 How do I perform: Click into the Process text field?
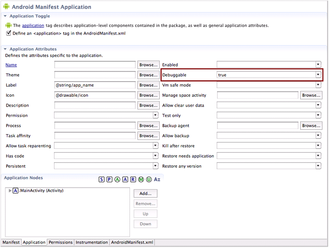click(x=95, y=125)
